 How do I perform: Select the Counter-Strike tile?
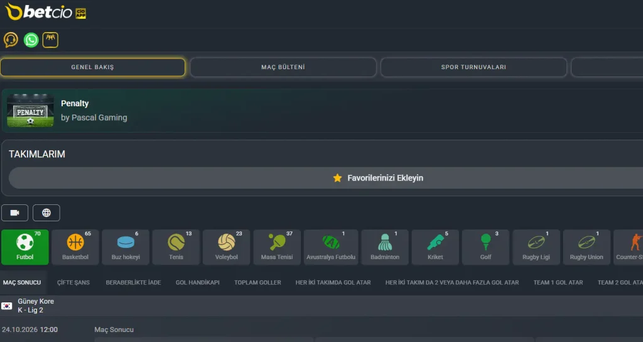629,246
